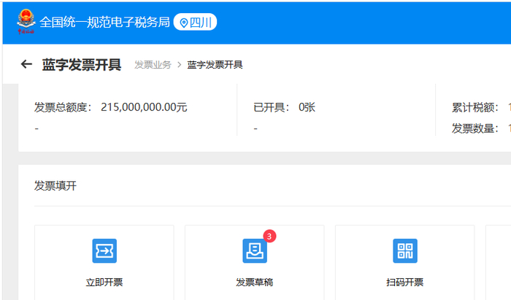Click the 已开具 0张 issued count
This screenshot has height=300, width=511.
284,107
